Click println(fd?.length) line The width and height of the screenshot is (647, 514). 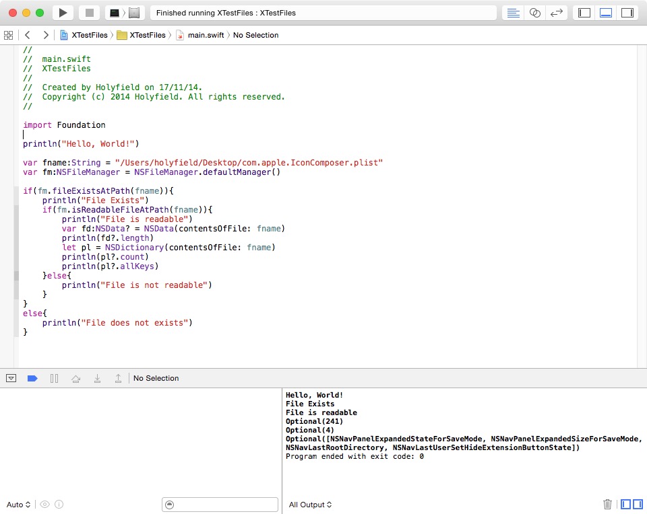point(108,238)
